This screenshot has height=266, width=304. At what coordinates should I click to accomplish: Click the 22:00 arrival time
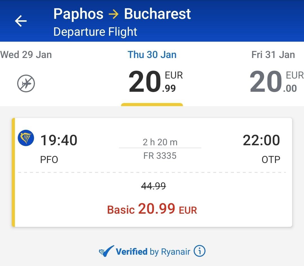(x=261, y=140)
